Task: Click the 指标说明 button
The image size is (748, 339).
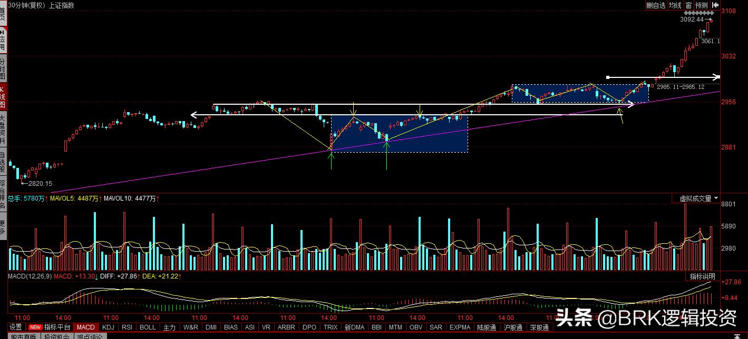Action: [703, 276]
